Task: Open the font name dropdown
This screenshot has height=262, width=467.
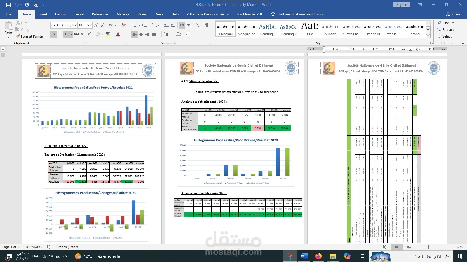Action: pos(75,25)
